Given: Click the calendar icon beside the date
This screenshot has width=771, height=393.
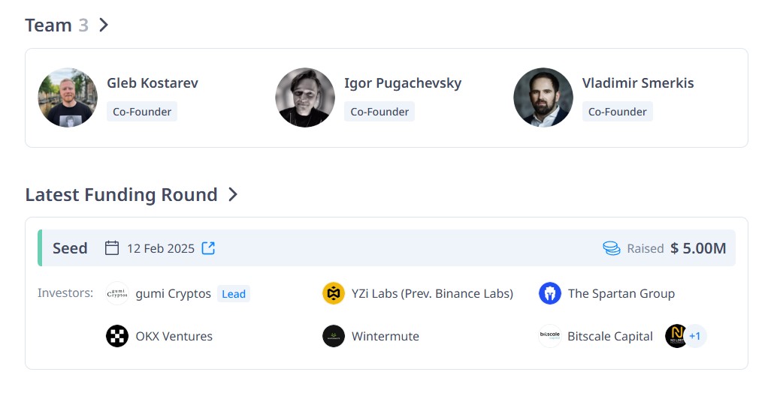Looking at the screenshot, I should coord(112,248).
